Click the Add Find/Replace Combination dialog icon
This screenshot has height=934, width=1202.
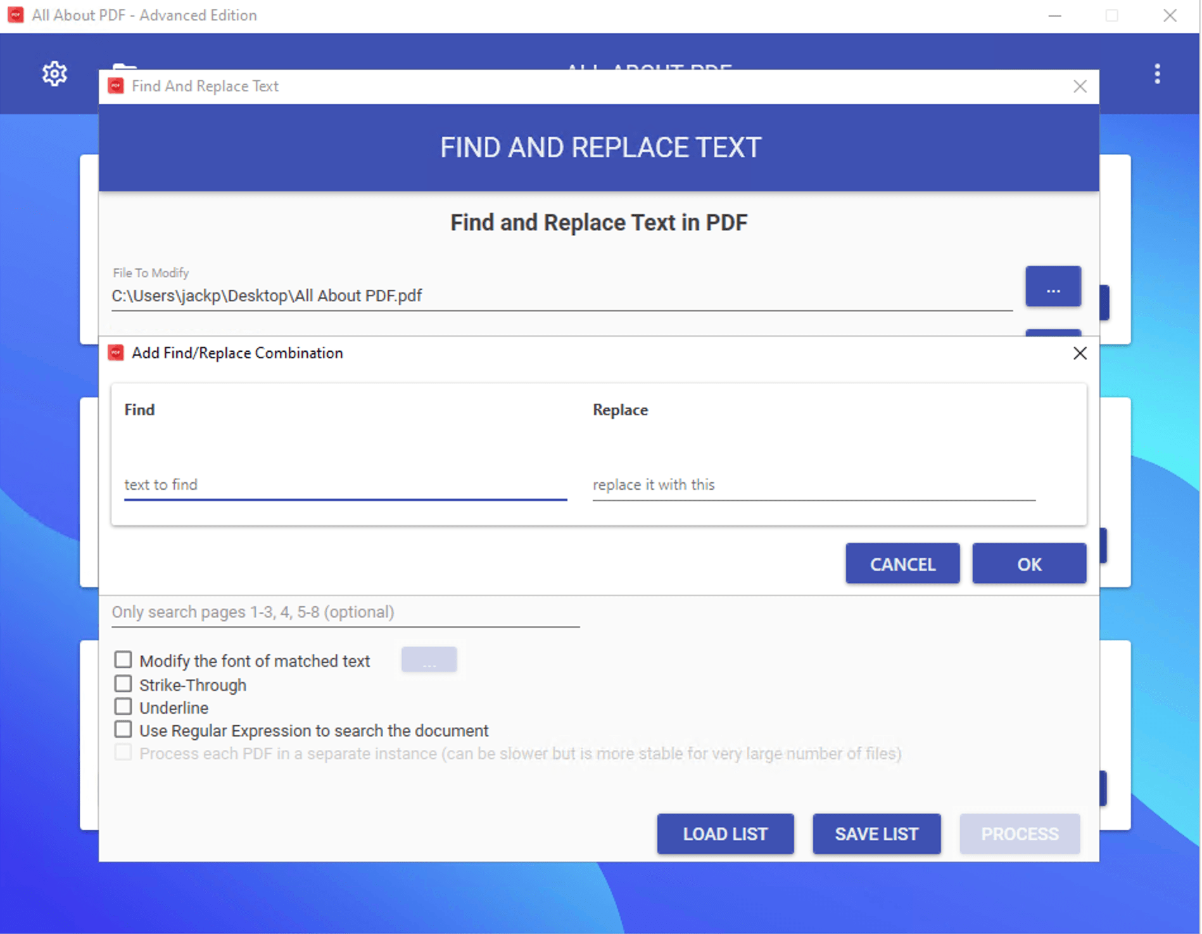click(x=116, y=353)
